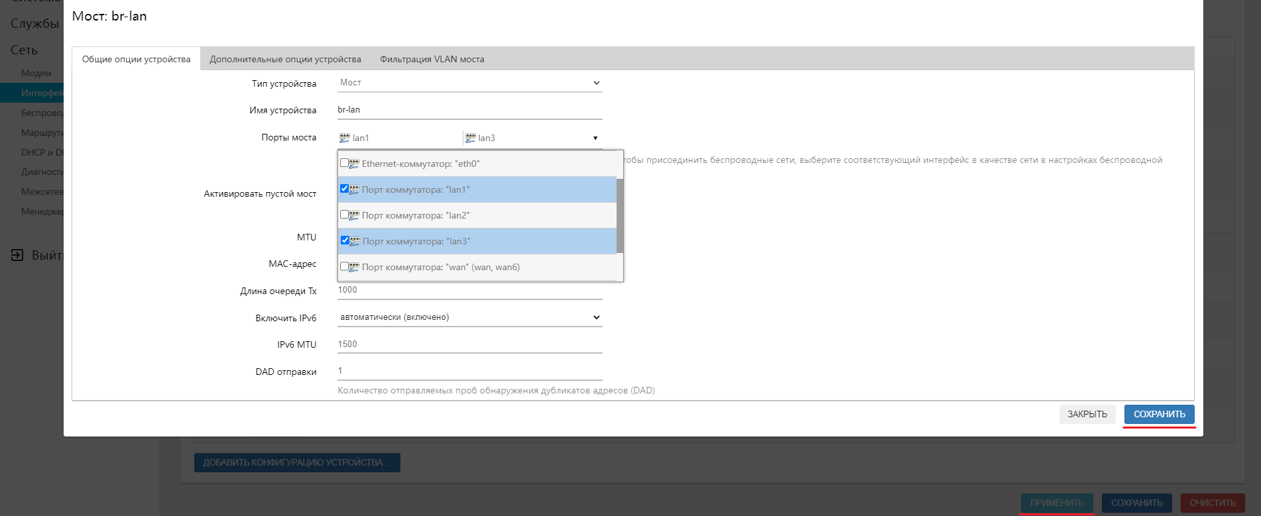Click the lan1 port icon in the bridge ports field

344,138
